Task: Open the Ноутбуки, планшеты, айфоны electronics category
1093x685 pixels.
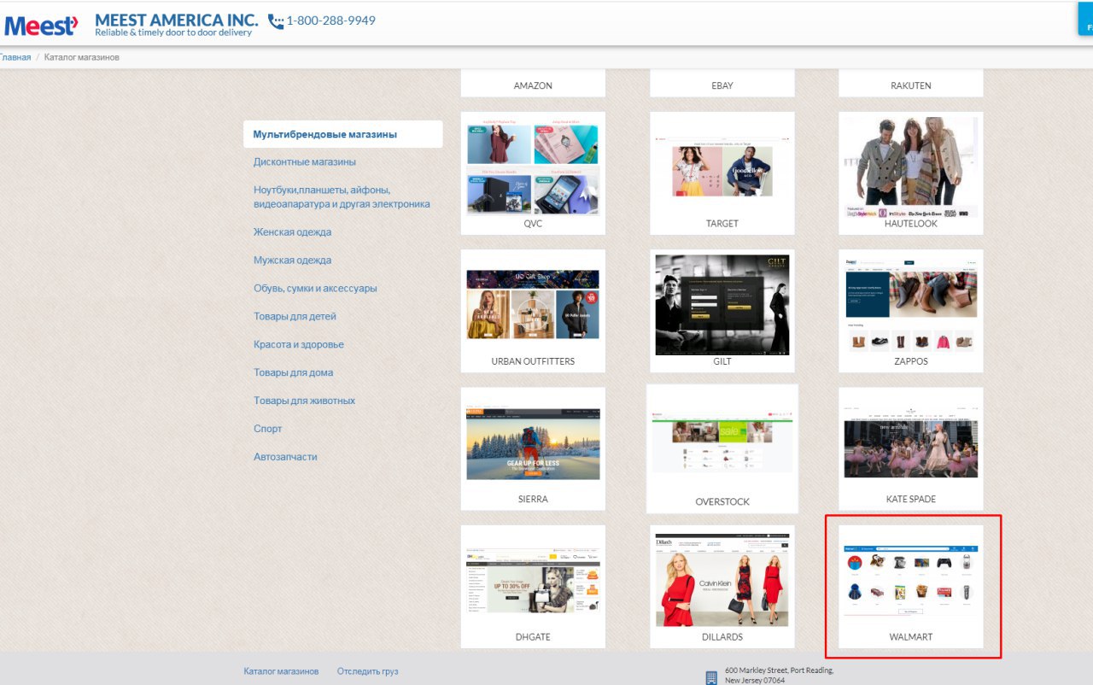Action: click(342, 196)
